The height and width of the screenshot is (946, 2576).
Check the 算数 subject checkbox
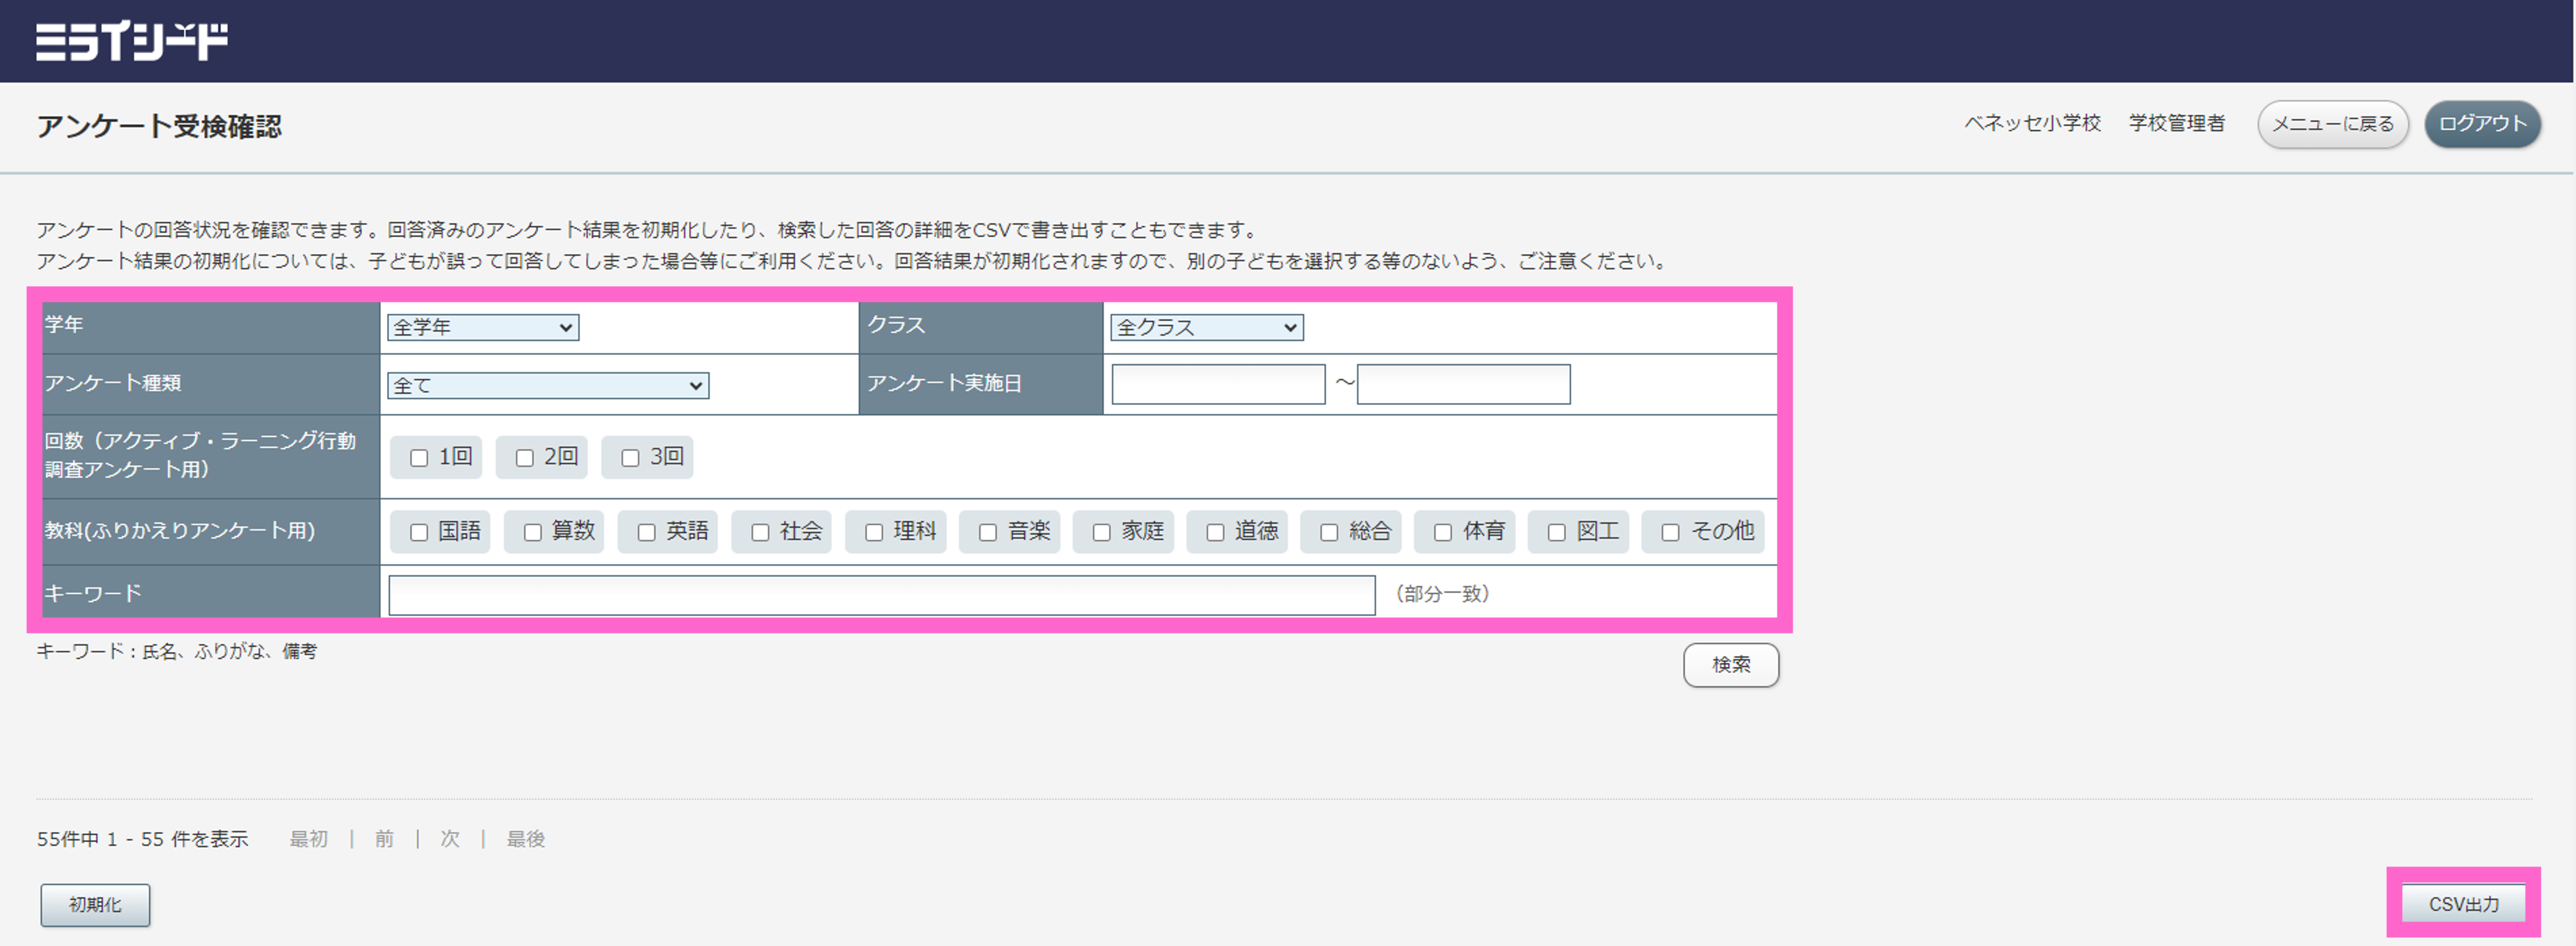click(x=533, y=532)
